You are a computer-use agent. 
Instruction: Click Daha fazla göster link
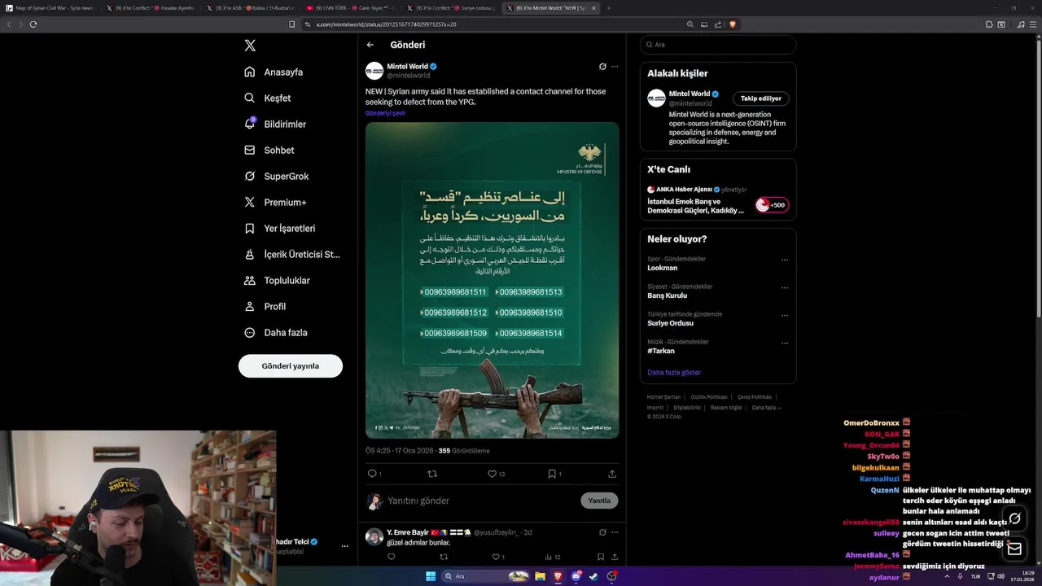click(x=674, y=373)
